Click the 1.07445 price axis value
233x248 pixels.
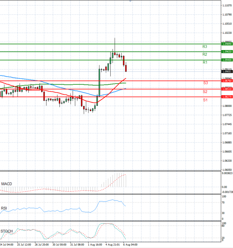pos(227,124)
